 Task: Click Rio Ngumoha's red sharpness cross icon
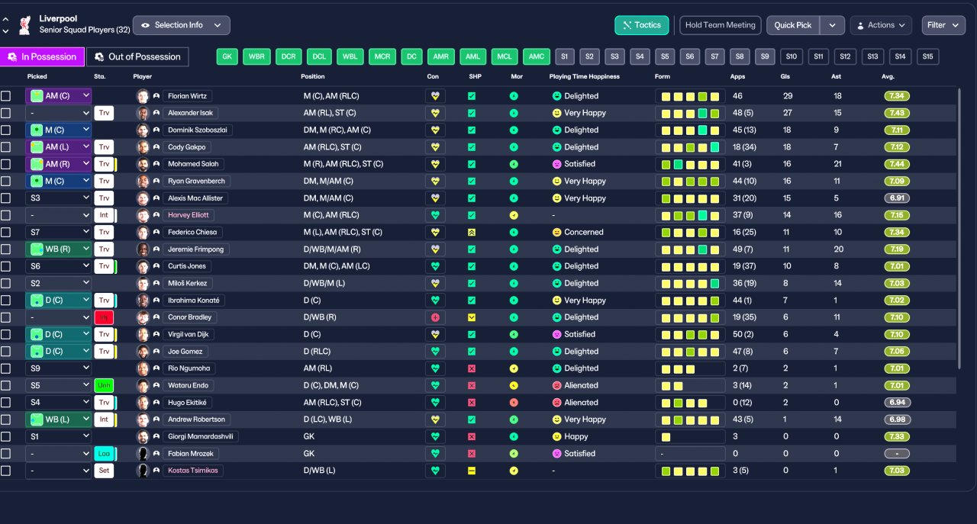click(472, 368)
